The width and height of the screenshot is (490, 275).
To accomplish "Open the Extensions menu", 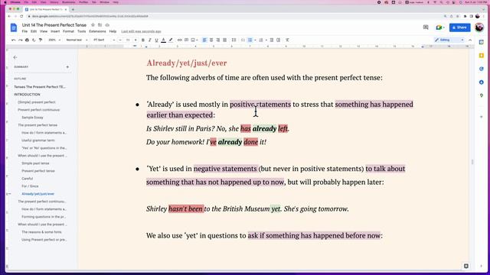I will [x=97, y=31].
